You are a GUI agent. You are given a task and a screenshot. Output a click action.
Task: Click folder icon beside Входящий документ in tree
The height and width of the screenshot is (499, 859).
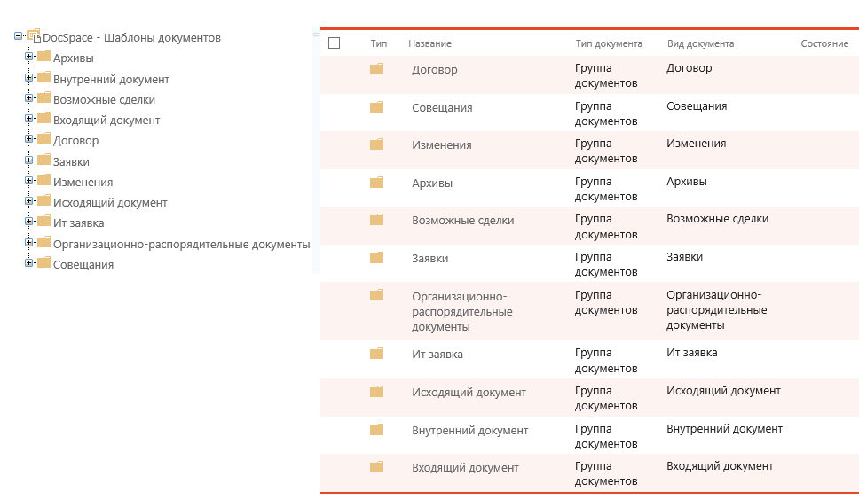click(43, 118)
